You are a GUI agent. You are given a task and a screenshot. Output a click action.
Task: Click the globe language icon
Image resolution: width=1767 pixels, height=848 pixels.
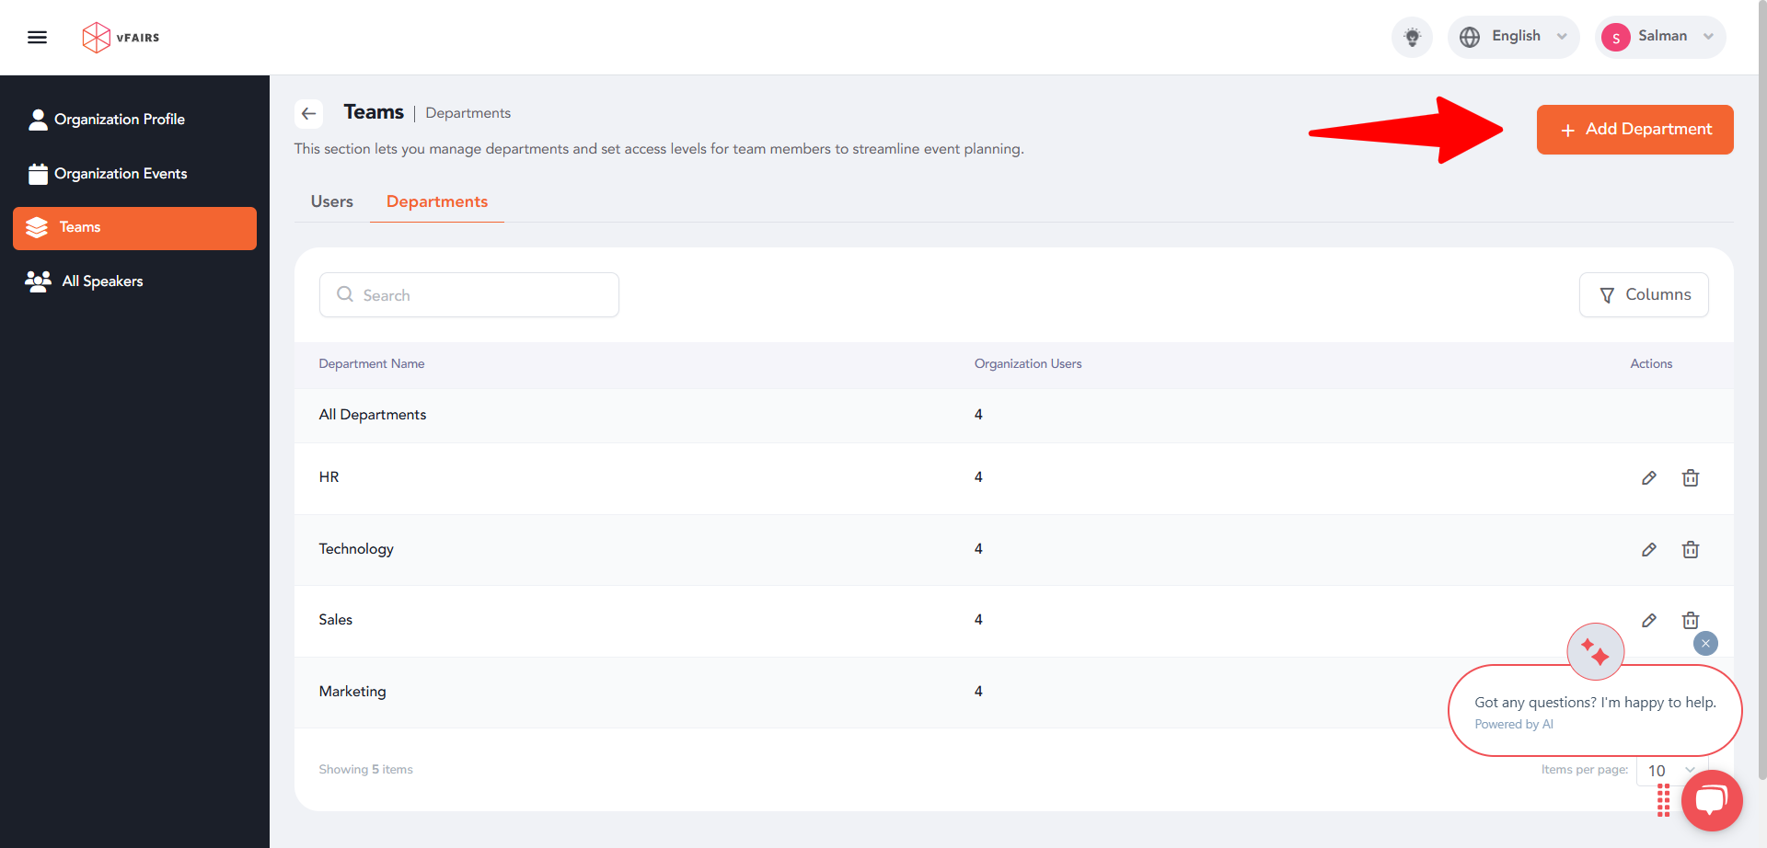coord(1470,37)
